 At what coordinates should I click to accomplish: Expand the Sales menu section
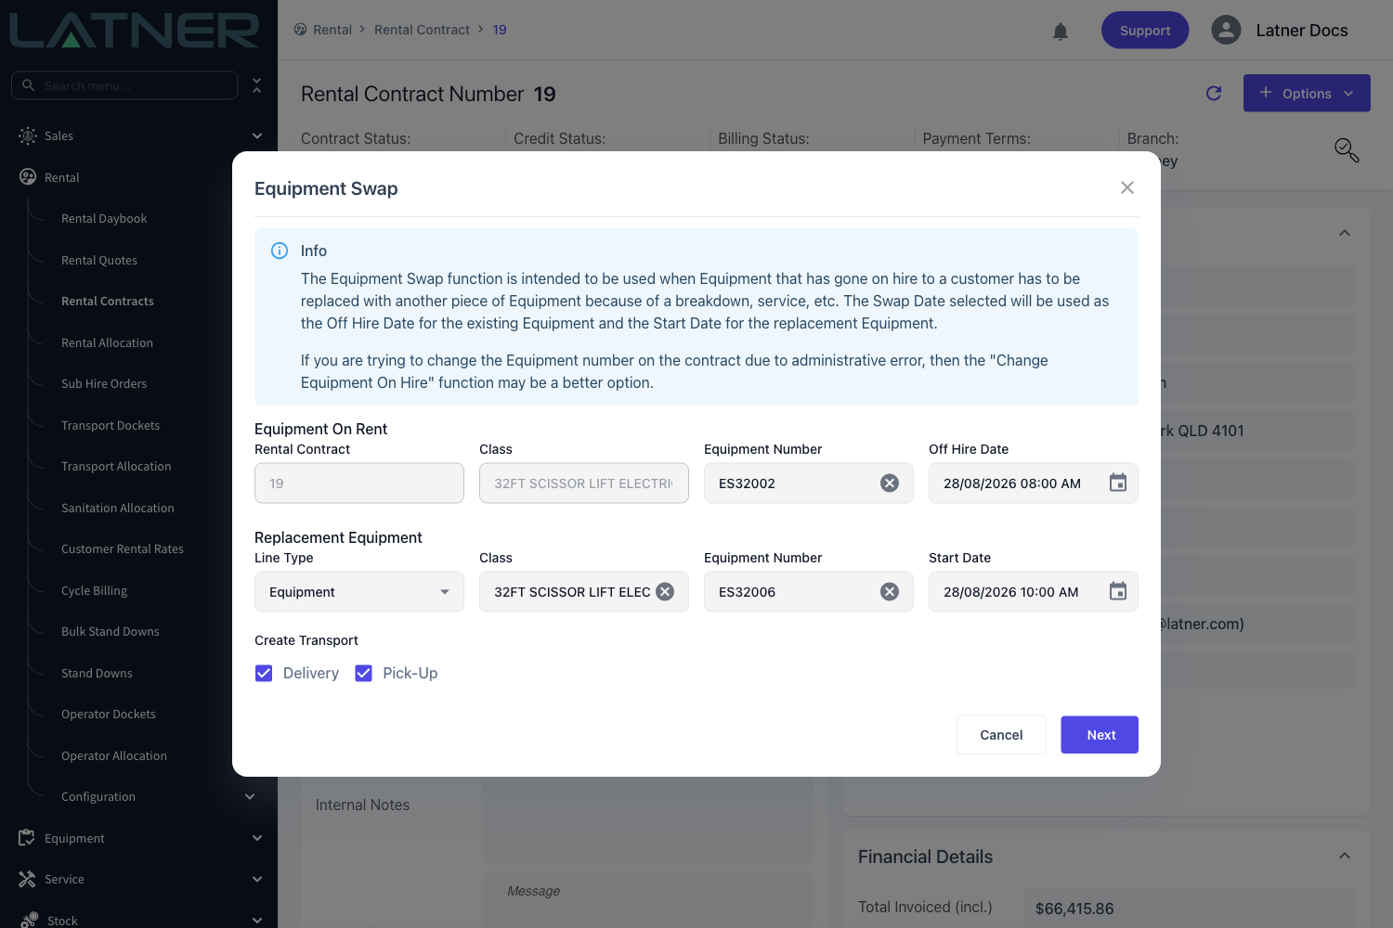tap(139, 135)
